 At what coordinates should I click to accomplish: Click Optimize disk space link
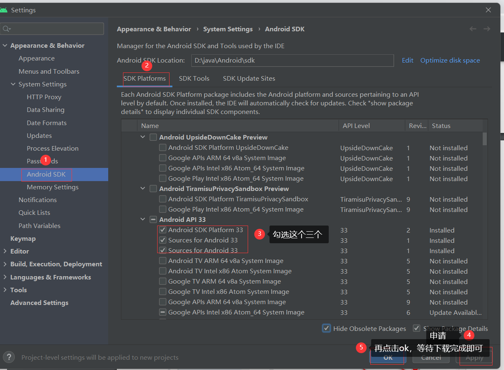(450, 60)
